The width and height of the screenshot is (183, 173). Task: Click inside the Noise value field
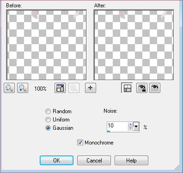click(x=117, y=126)
